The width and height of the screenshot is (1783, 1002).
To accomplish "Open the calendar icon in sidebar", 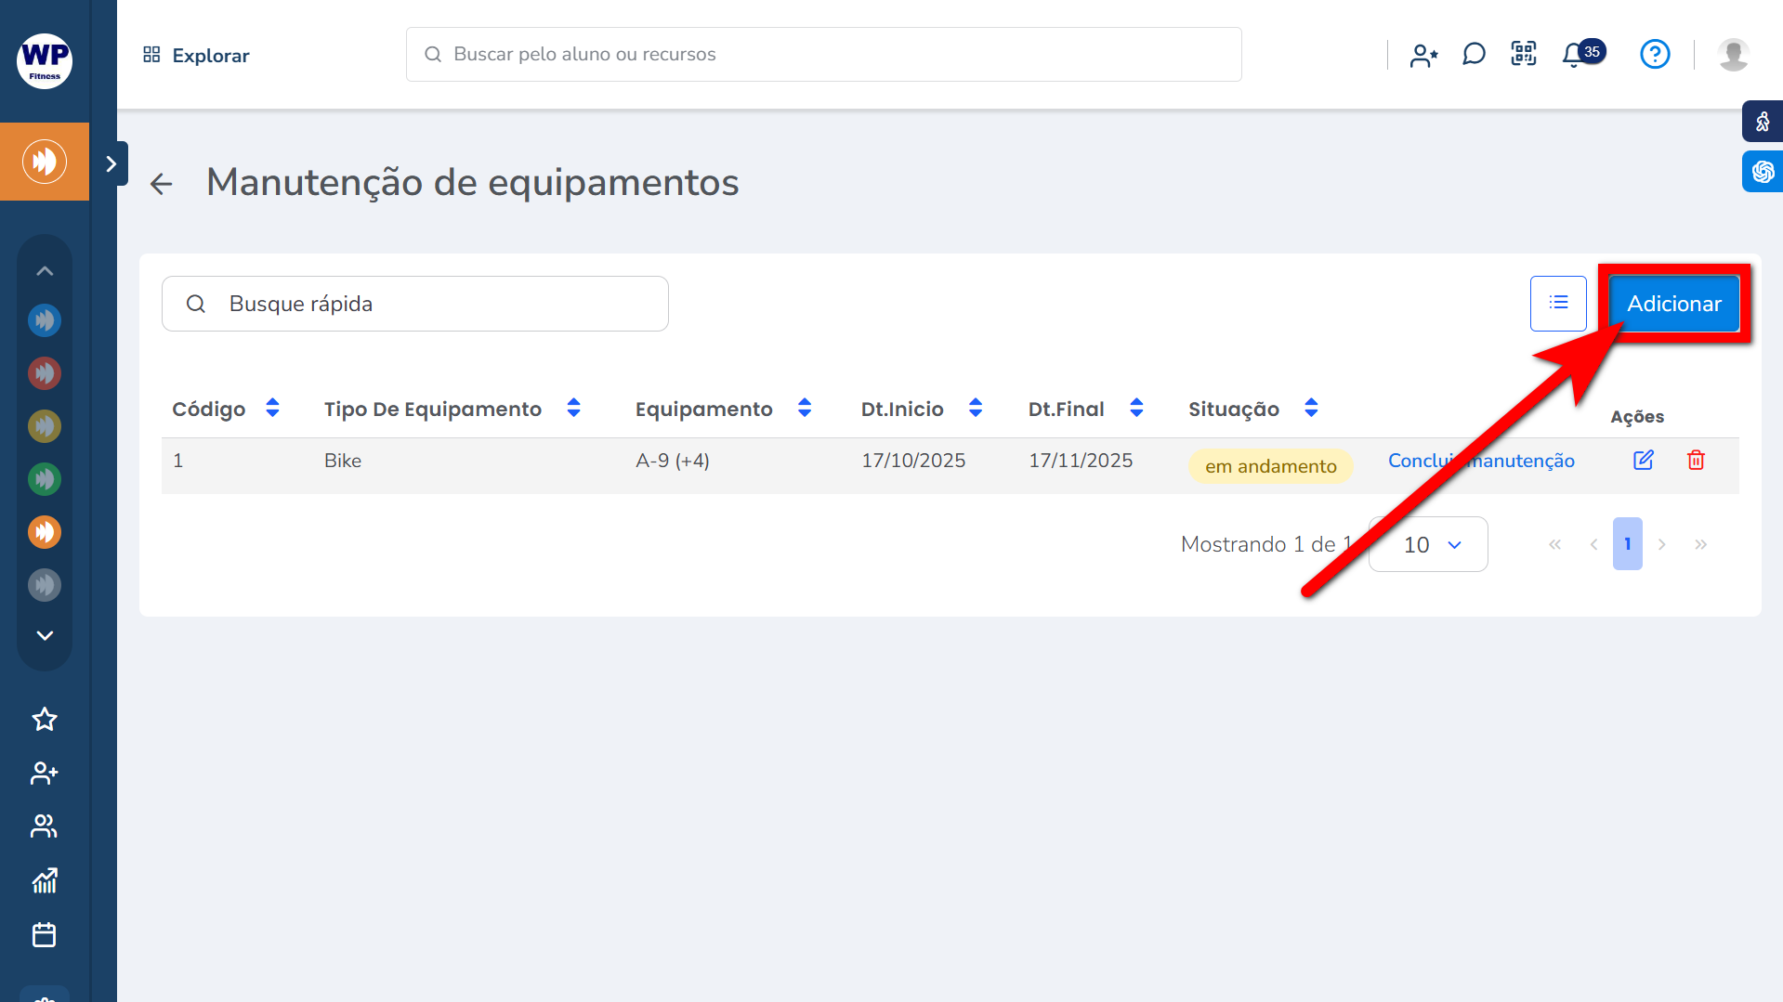I will (x=45, y=934).
